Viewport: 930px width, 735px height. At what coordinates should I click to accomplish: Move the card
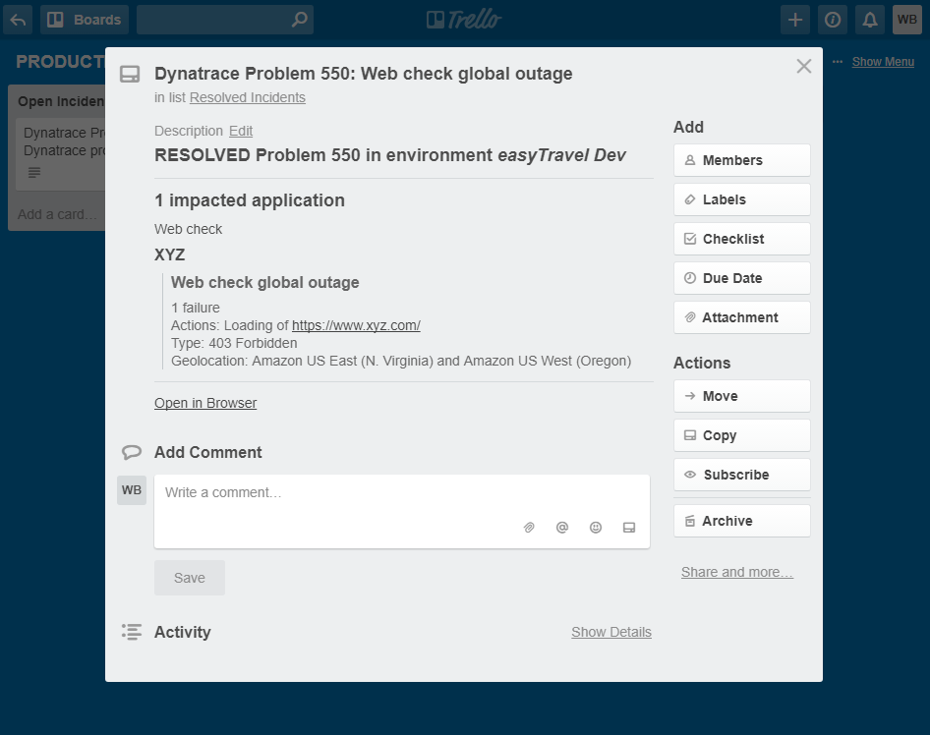tap(742, 396)
